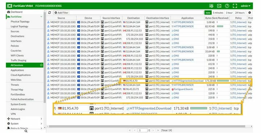
Task: Select the 24 hours time range
Action: (240, 13)
